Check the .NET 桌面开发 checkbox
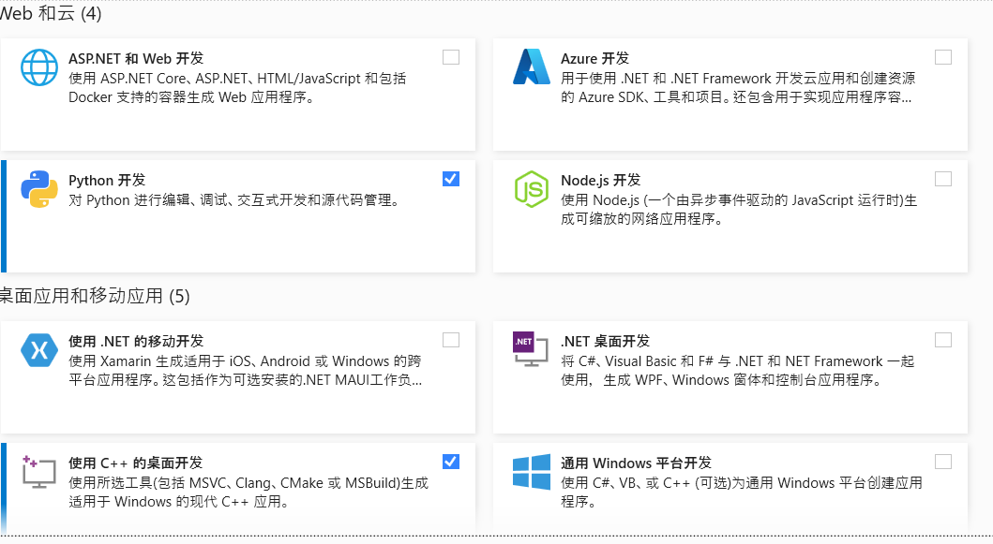 pos(943,340)
